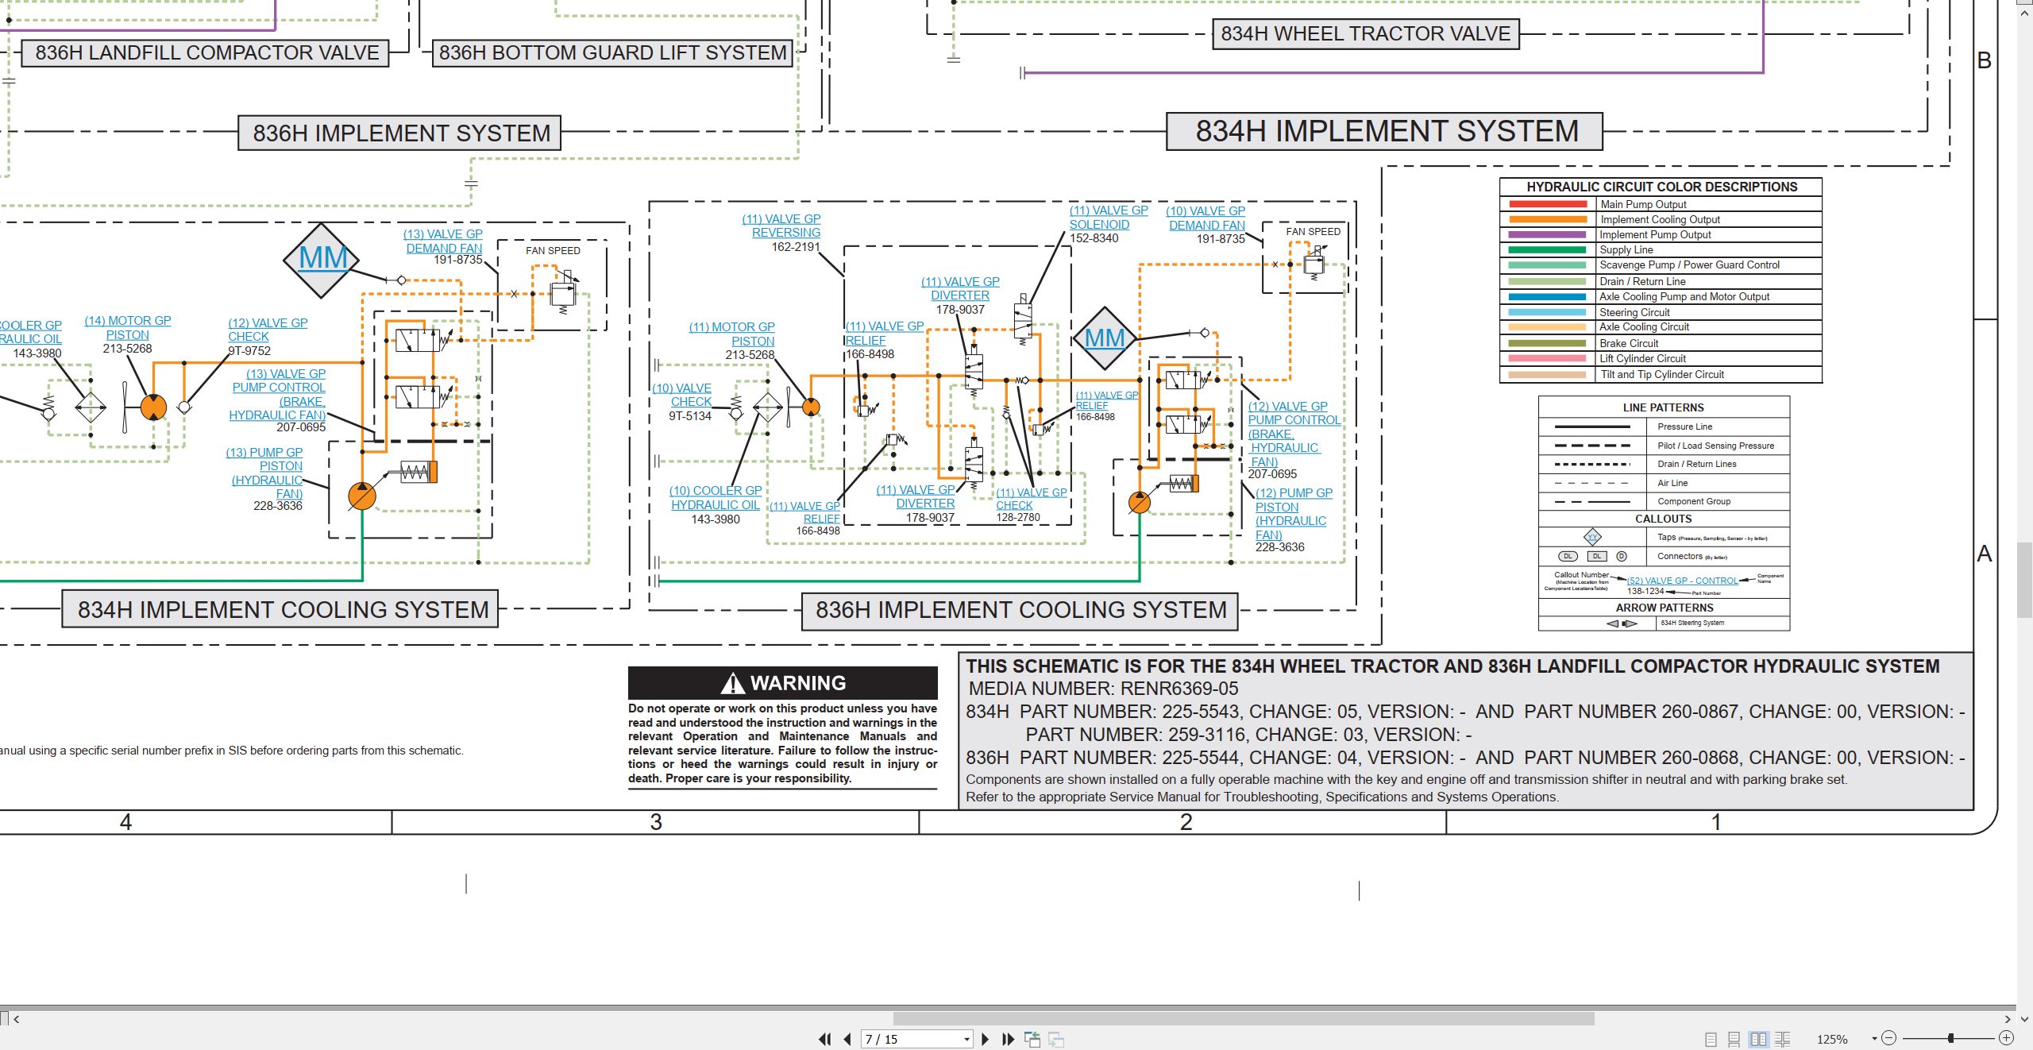Switch to continuous page view
This screenshot has width=2033, height=1050.
point(1734,1039)
